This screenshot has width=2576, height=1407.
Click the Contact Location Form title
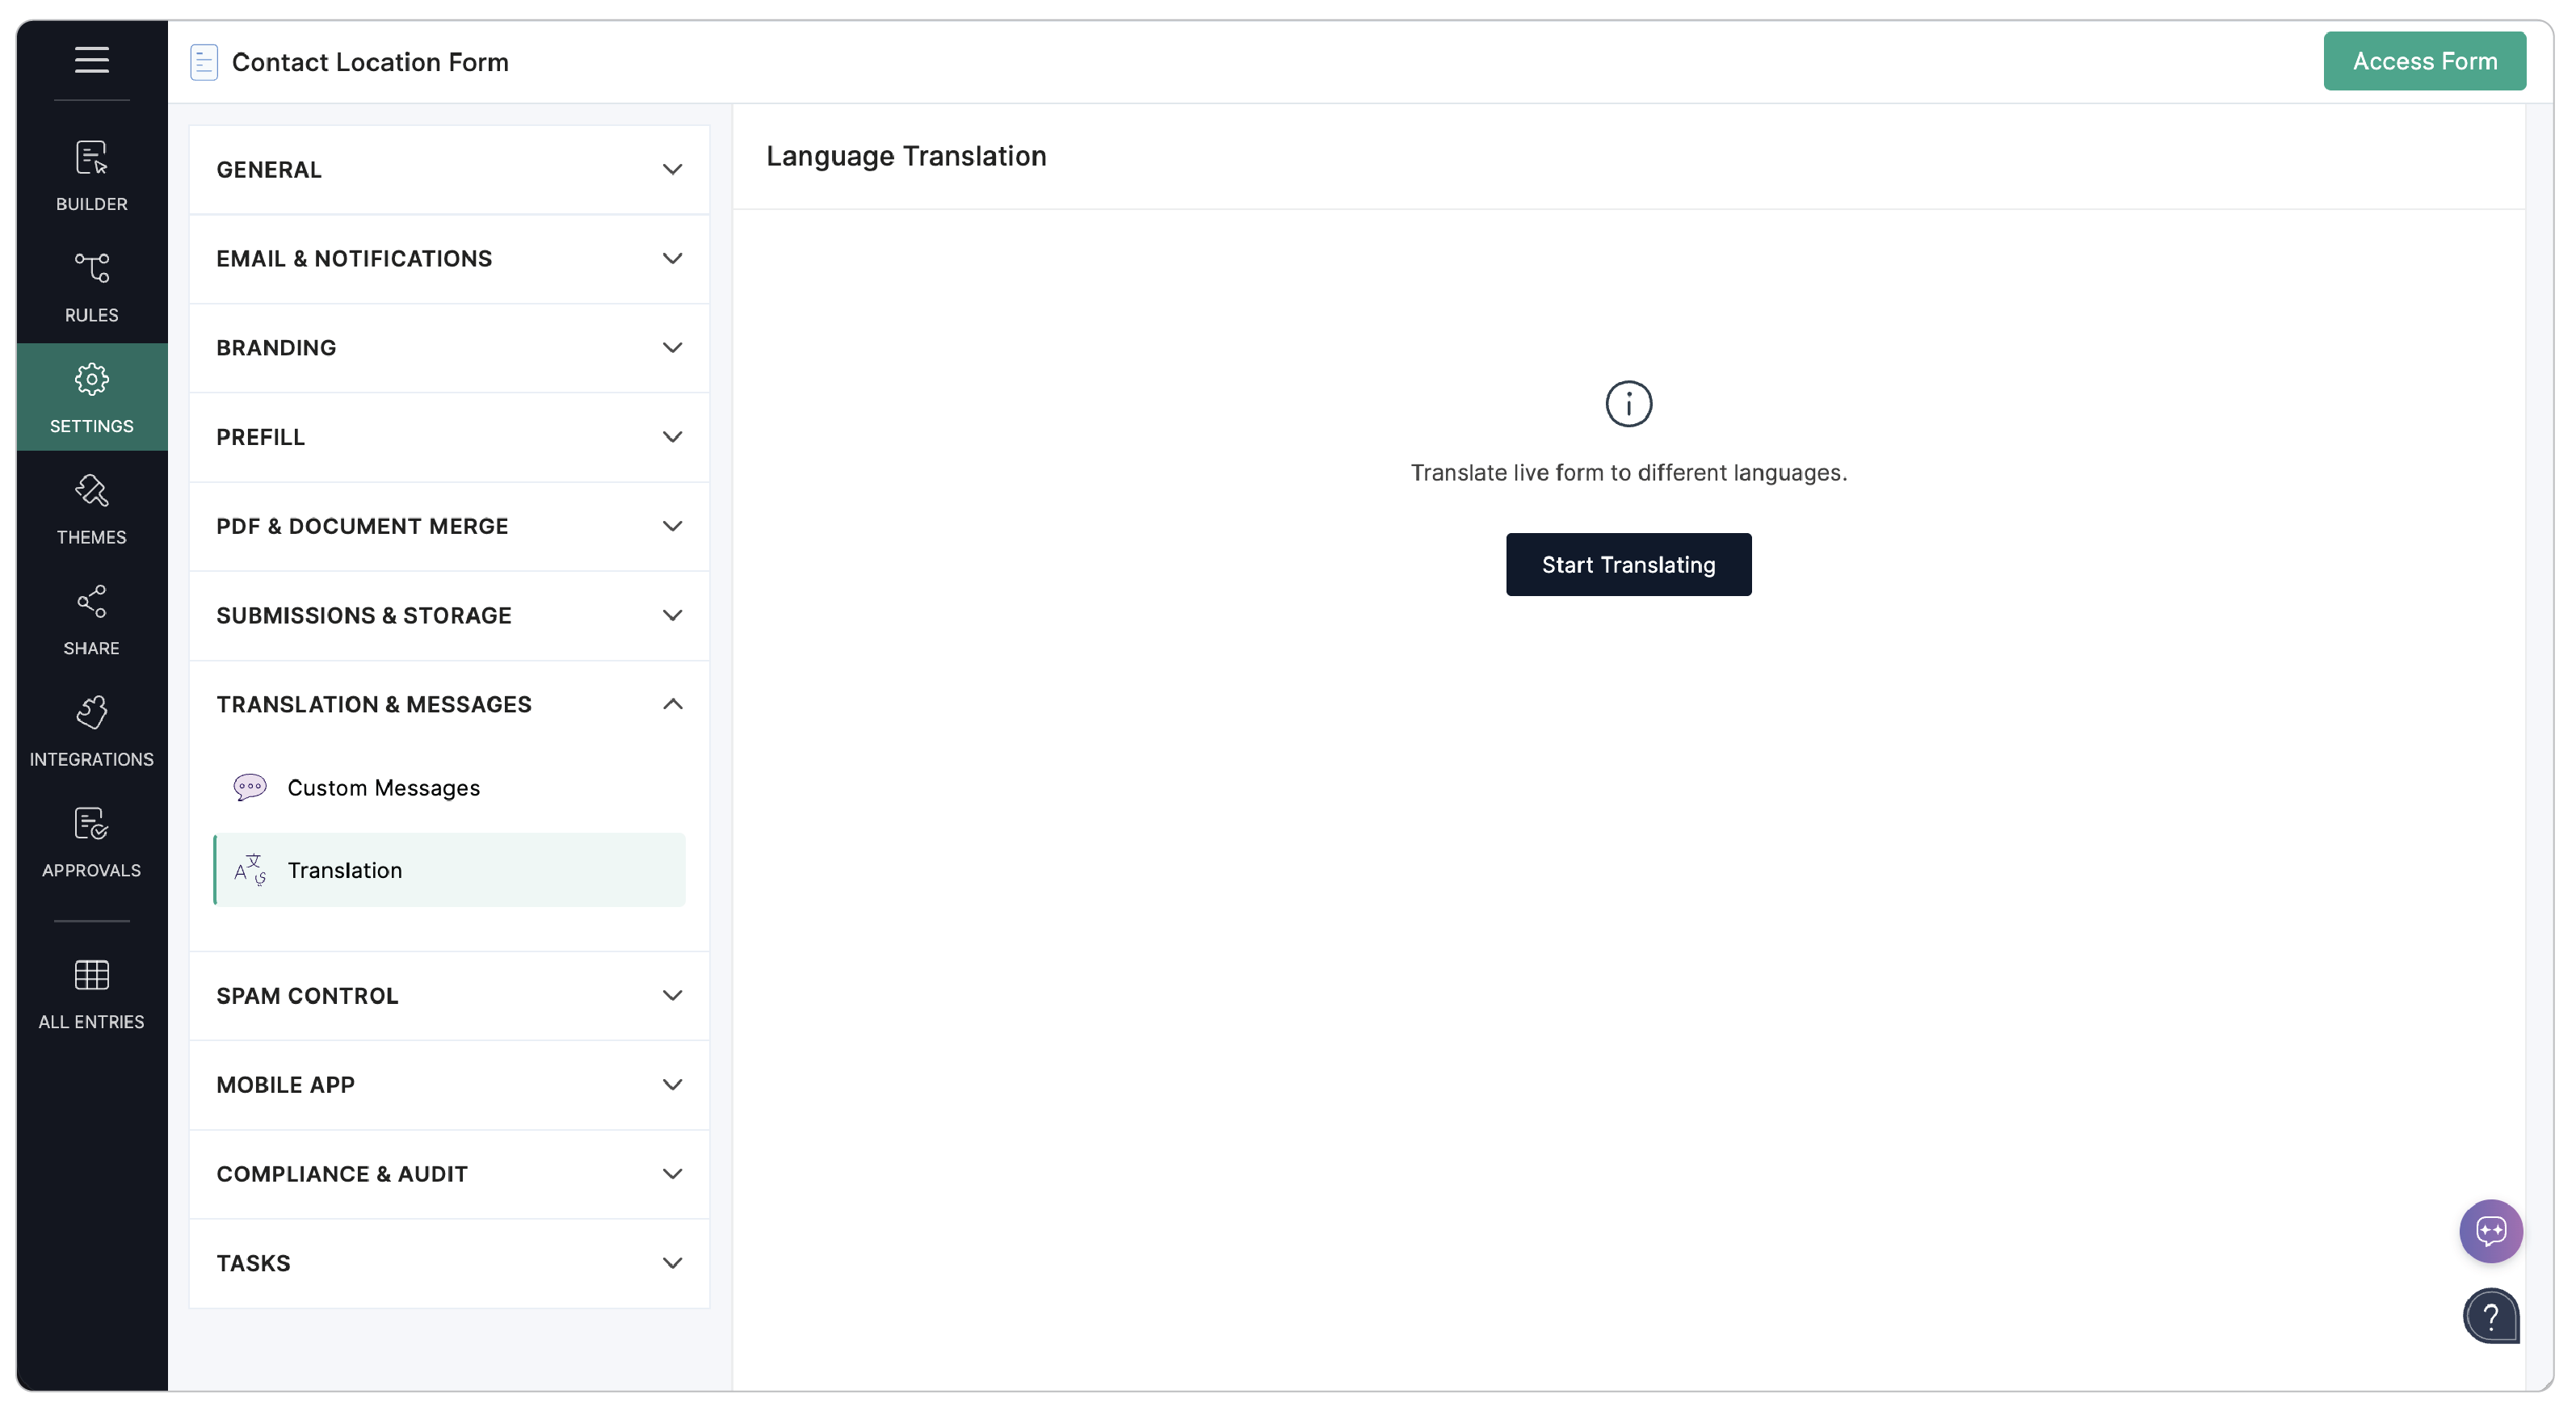pos(369,62)
